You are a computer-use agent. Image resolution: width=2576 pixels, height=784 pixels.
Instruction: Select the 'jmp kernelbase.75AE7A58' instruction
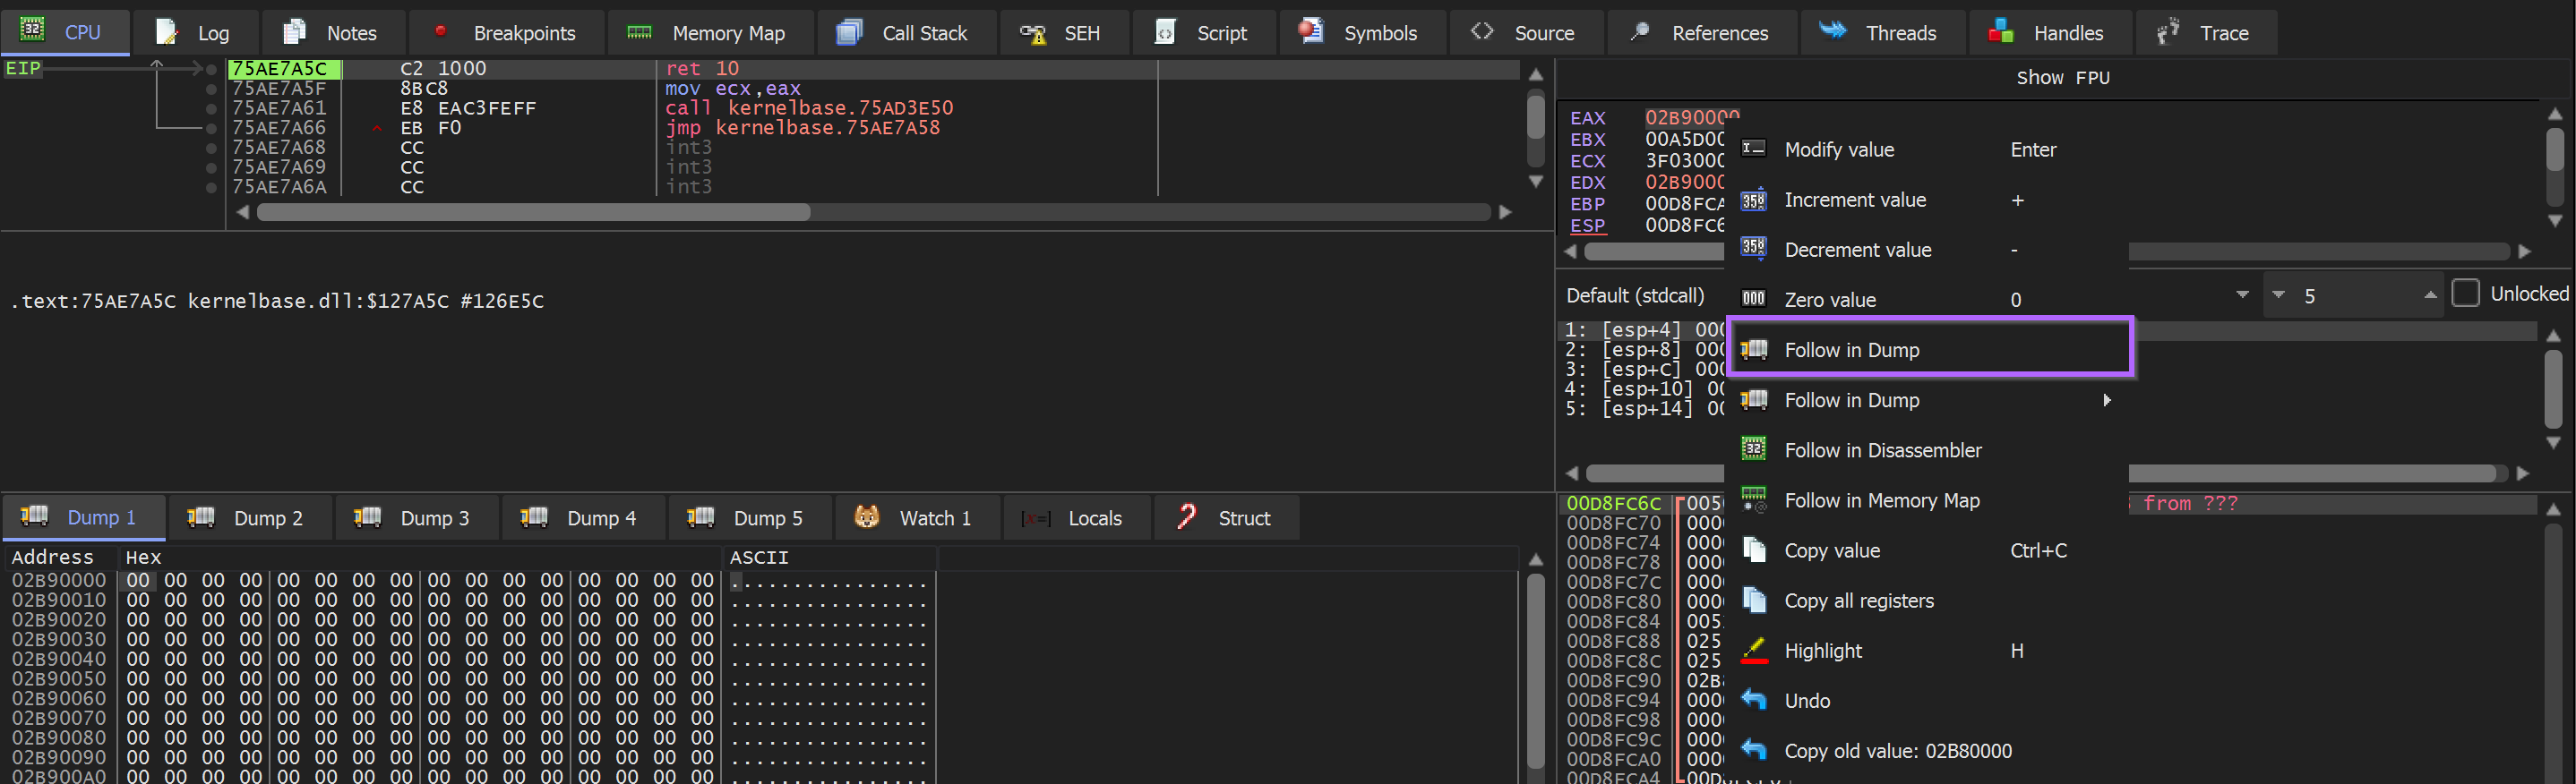pos(802,128)
